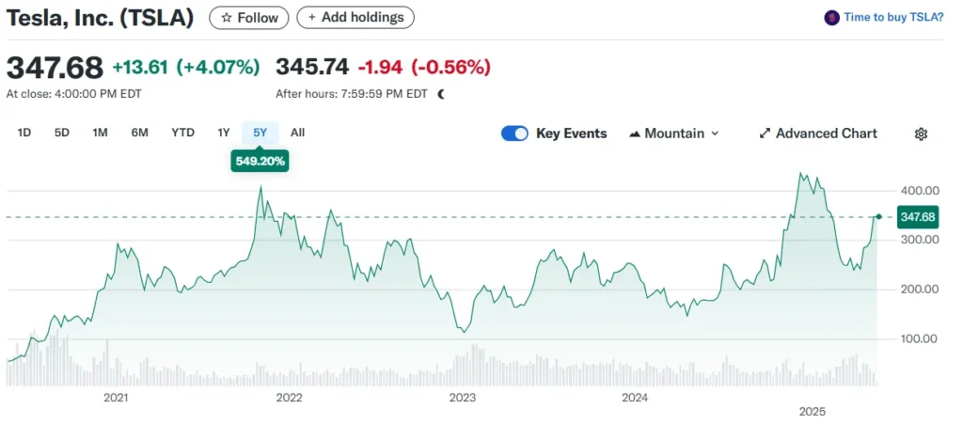Show the All time range
Screen dimensions: 963x424
[x=297, y=133]
